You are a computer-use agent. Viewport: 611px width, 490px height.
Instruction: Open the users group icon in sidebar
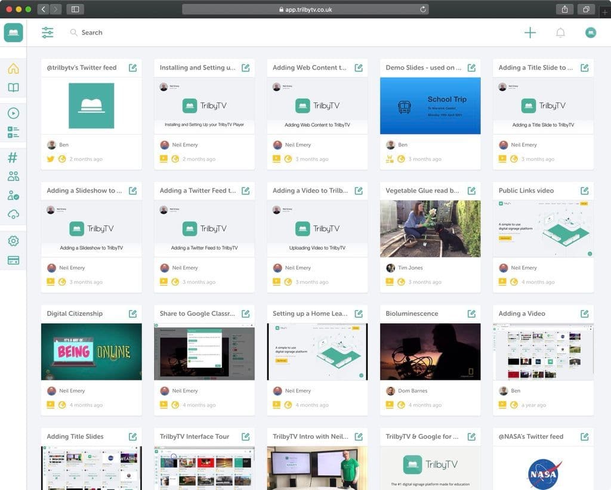[x=13, y=176]
